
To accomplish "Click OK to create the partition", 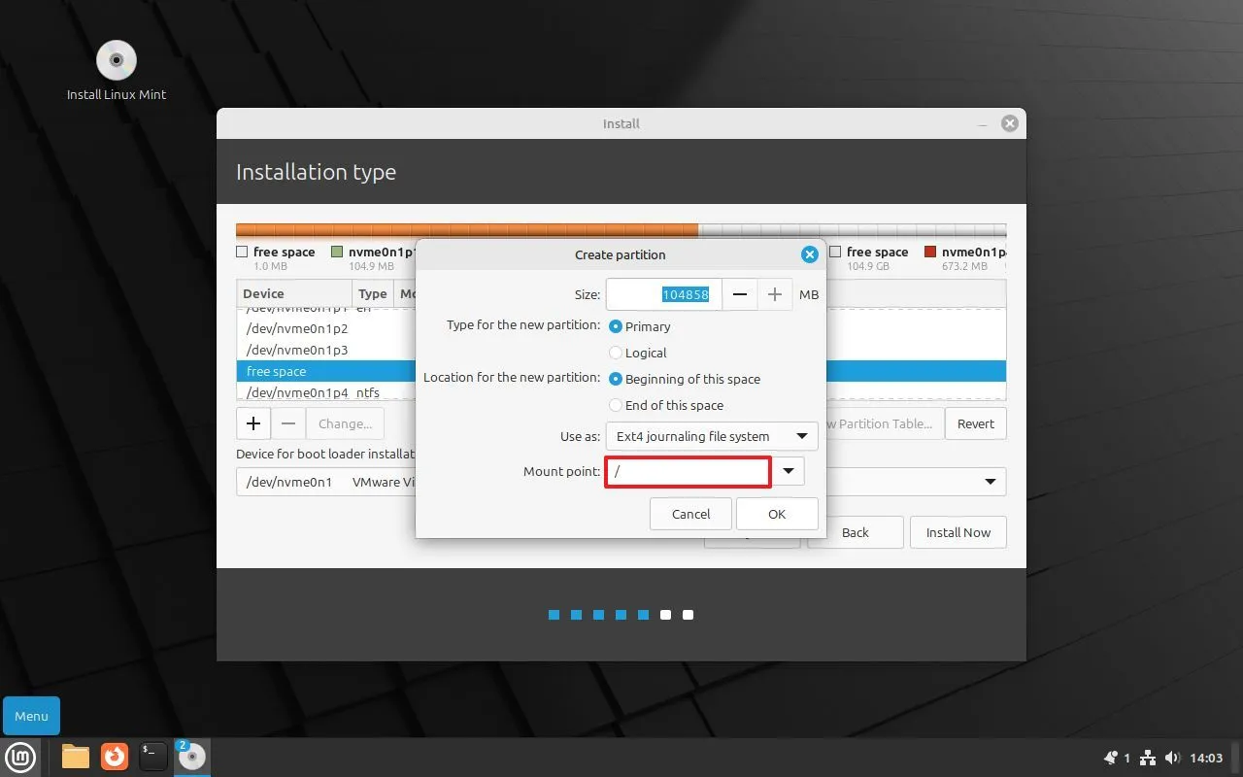I will coord(776,513).
